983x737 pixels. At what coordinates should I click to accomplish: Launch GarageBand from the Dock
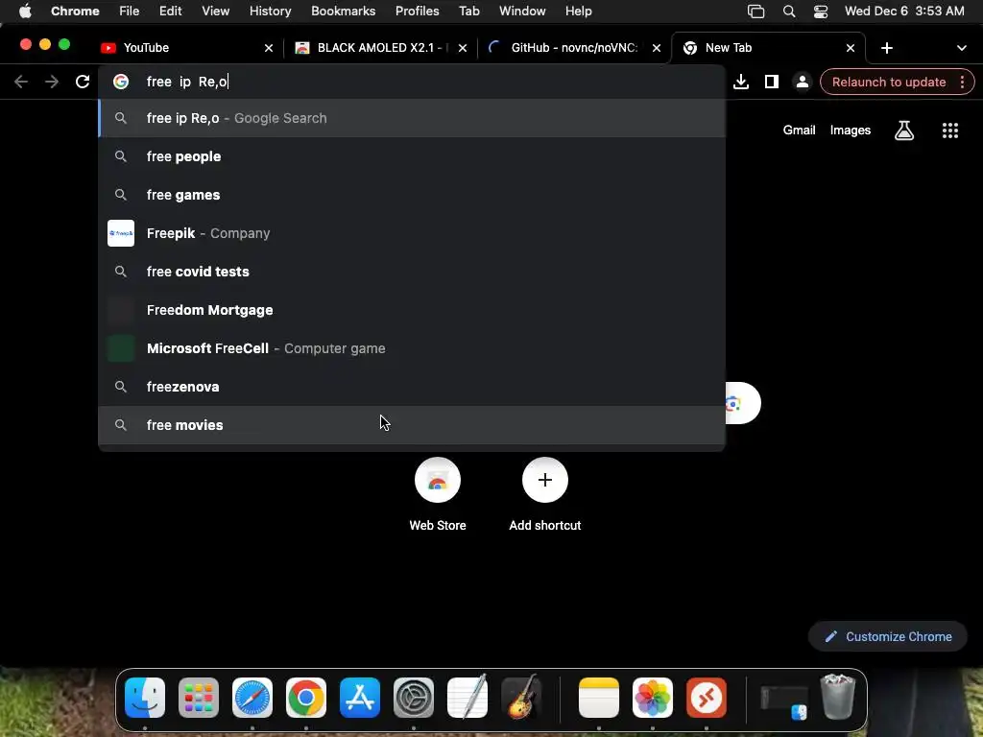(521, 697)
